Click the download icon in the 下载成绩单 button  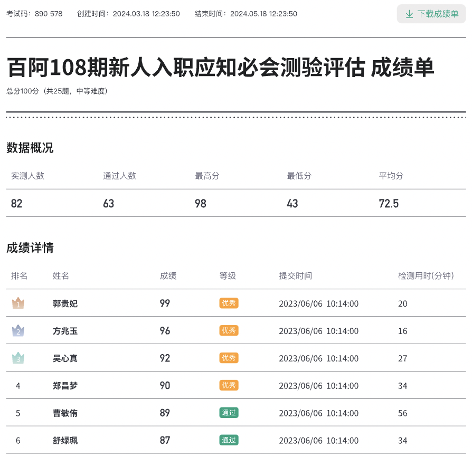pyautogui.click(x=410, y=14)
